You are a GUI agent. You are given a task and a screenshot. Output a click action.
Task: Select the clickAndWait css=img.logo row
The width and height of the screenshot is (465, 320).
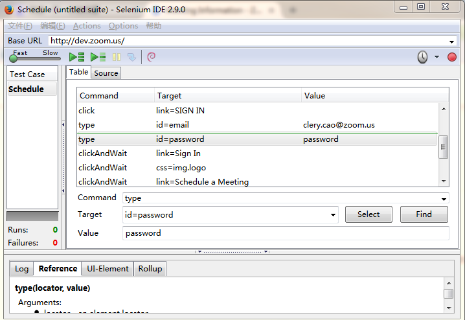[x=257, y=168]
